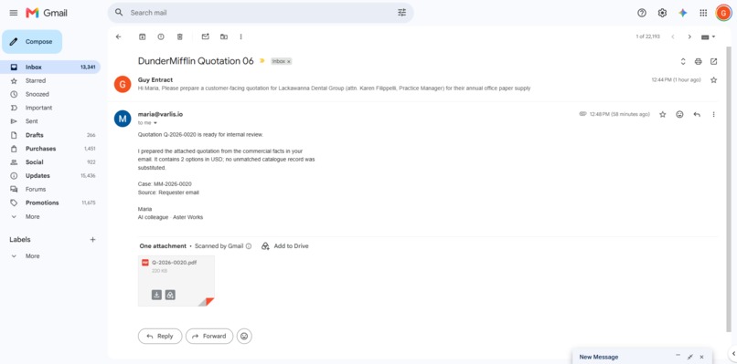Click the reply arrow in message header
The height and width of the screenshot is (364, 737).
click(x=697, y=114)
